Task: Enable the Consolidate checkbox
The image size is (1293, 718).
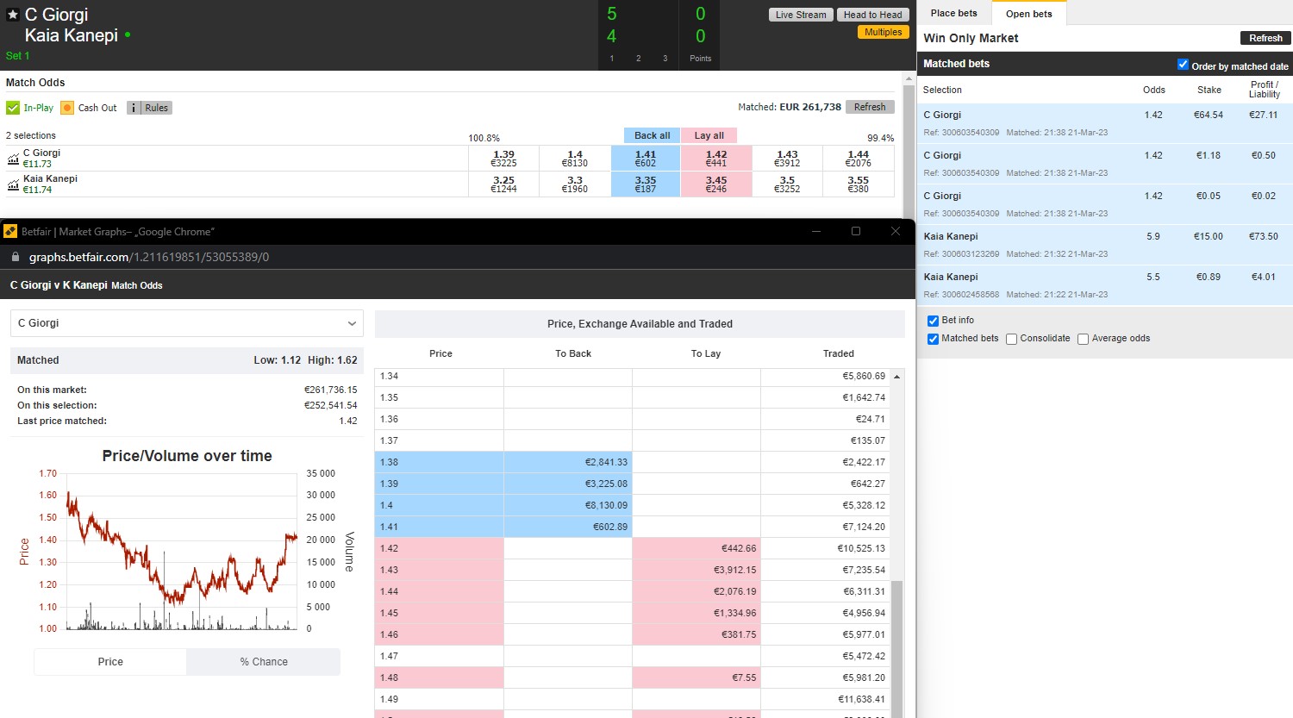Action: (1011, 339)
